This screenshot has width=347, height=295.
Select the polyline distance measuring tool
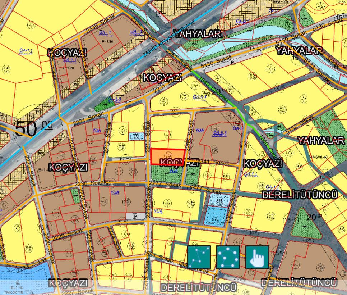pyautogui.click(x=199, y=257)
